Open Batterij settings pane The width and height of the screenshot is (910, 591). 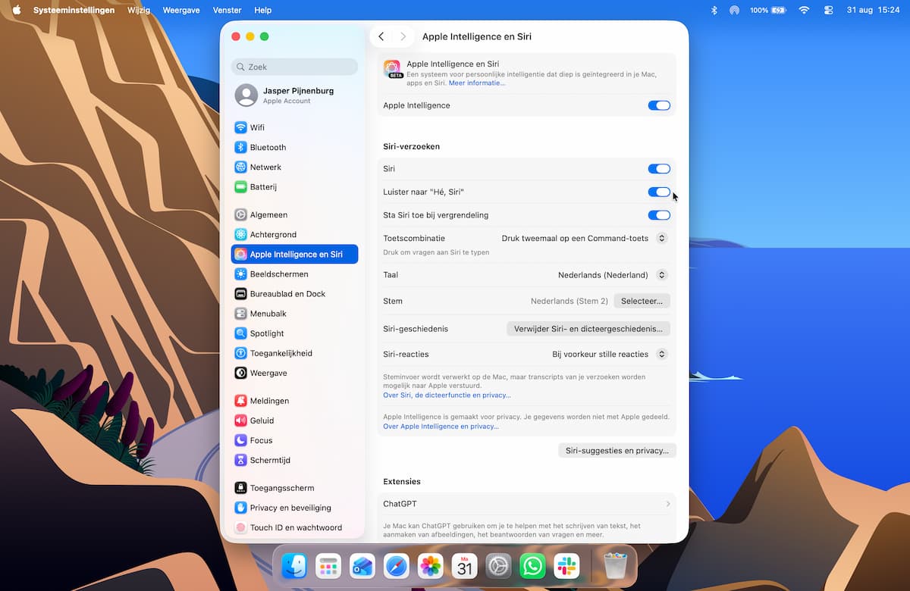[294, 186]
